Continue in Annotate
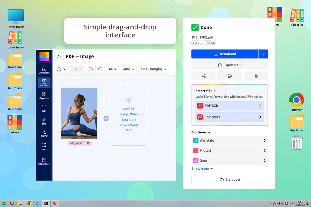This screenshot has height=207, width=311. pos(230,140)
